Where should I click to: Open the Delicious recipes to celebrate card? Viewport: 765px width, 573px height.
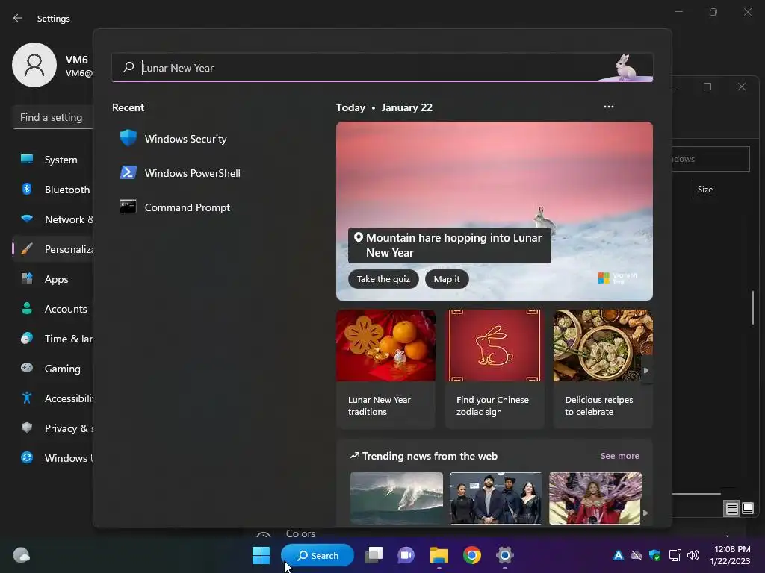coord(603,369)
